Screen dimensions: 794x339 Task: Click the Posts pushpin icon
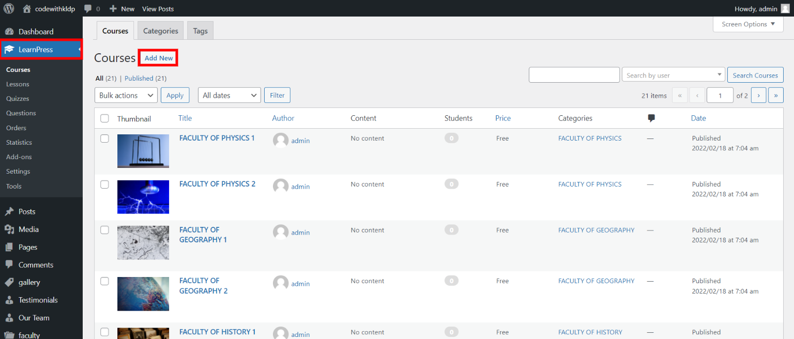point(9,211)
